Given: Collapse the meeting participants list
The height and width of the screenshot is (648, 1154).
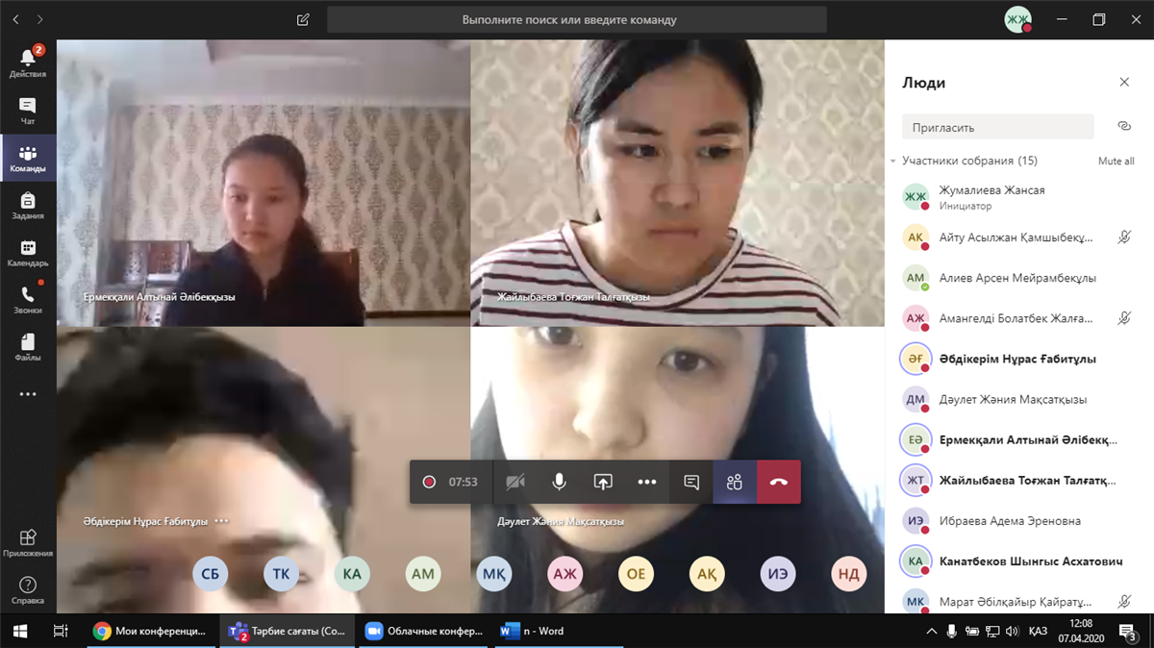Looking at the screenshot, I should tap(893, 162).
